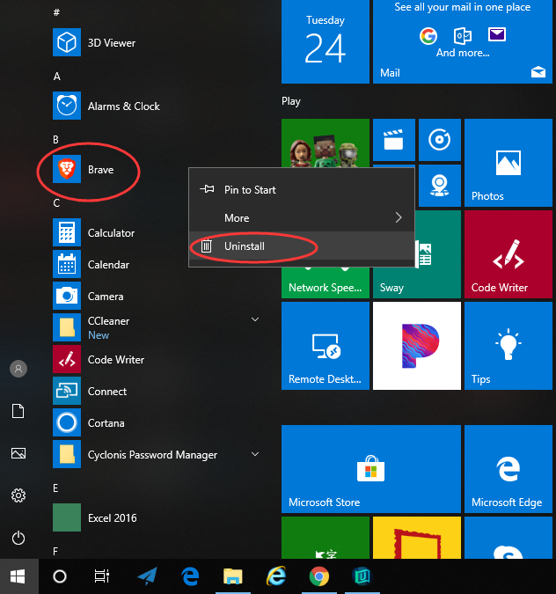Open Microsoft Edge from the taskbar
This screenshot has width=556, height=594.
click(x=190, y=576)
